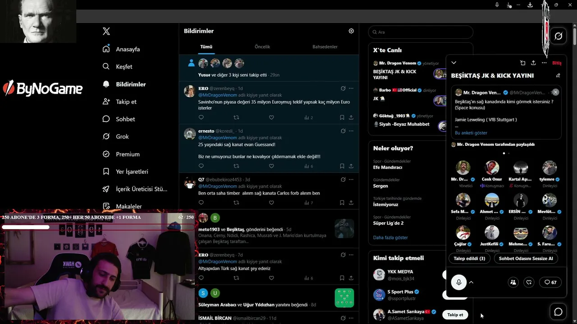Minimize the Space panel with chevron

coord(454,63)
